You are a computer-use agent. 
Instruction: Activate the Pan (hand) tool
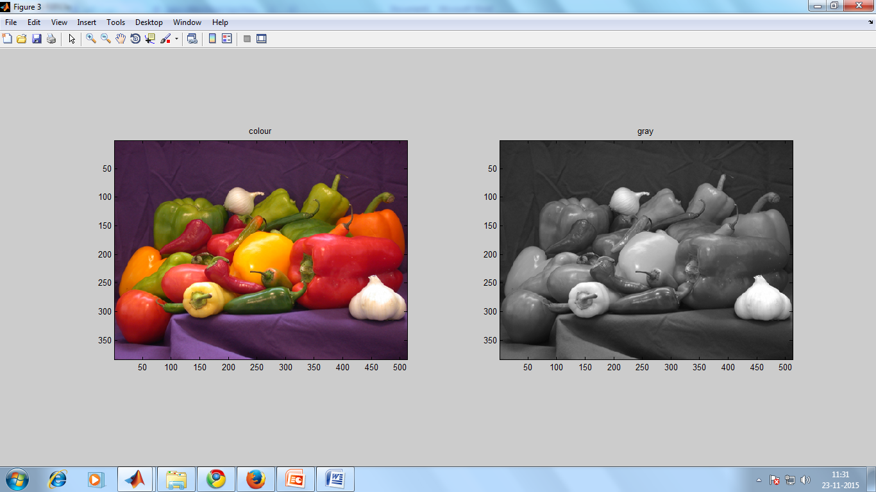coord(121,38)
